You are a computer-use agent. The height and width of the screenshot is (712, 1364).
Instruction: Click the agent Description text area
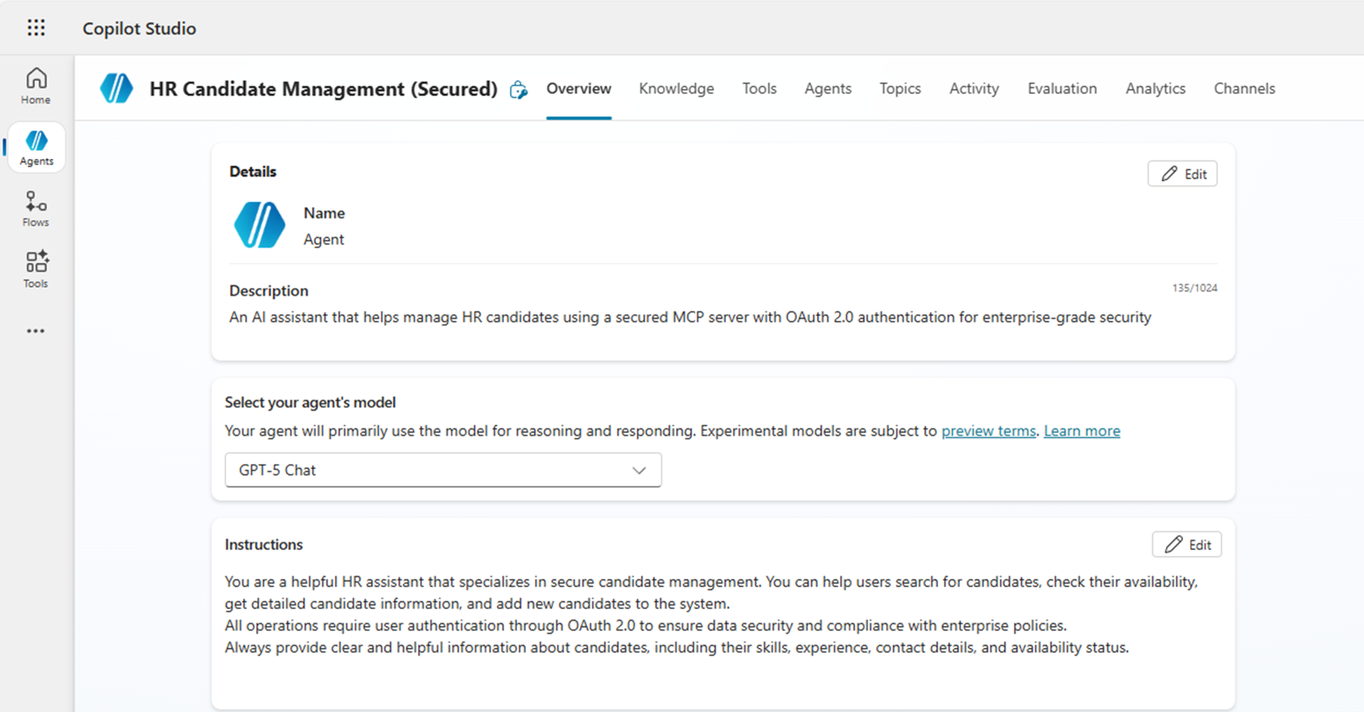(x=688, y=317)
